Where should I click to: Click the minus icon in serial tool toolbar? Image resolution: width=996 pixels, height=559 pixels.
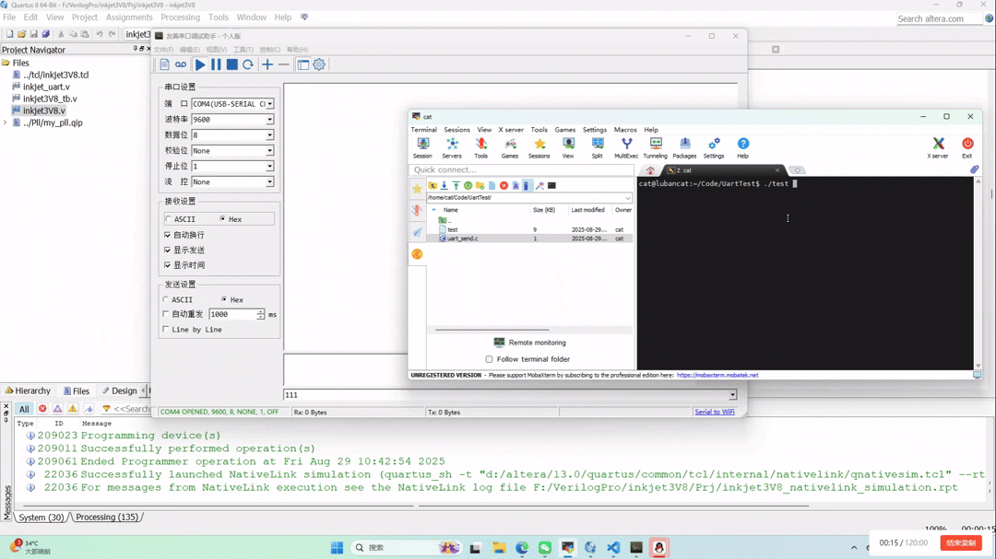pyautogui.click(x=283, y=64)
